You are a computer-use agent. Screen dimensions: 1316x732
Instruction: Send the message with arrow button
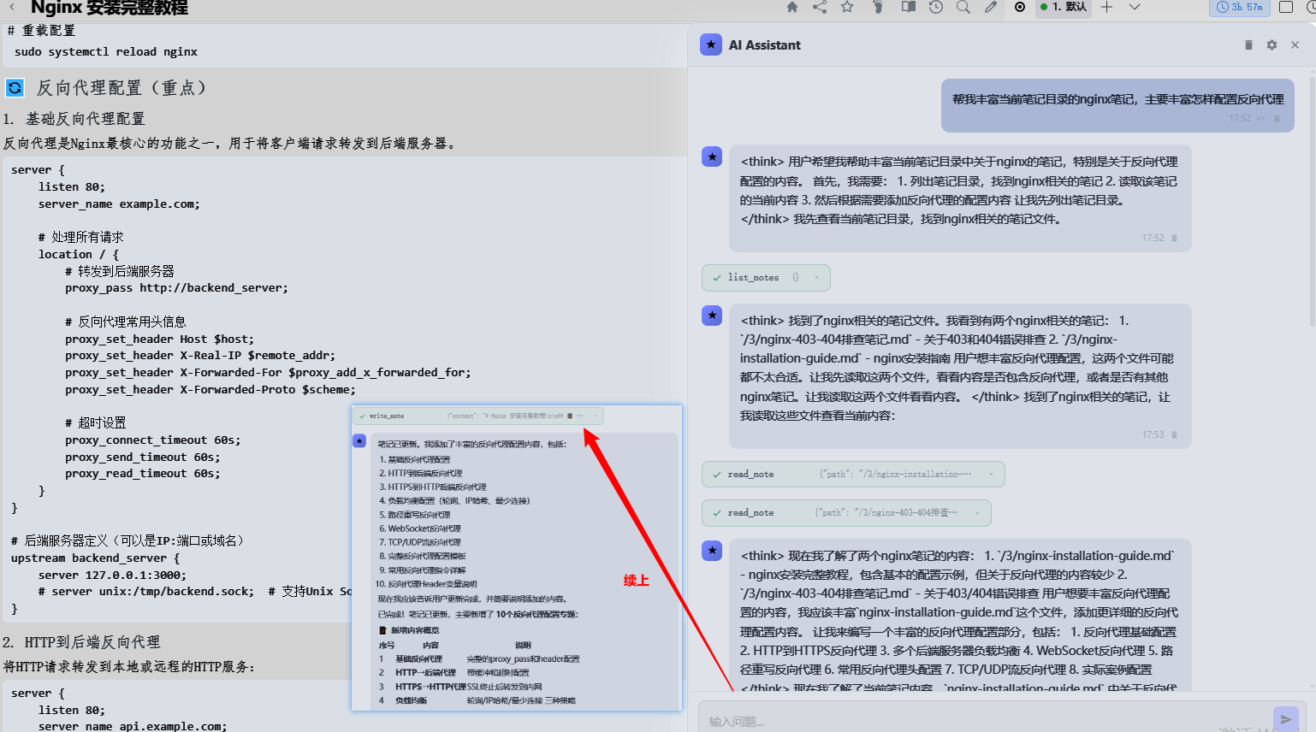click(x=1285, y=720)
